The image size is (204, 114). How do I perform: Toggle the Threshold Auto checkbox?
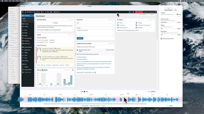(x=177, y=14)
